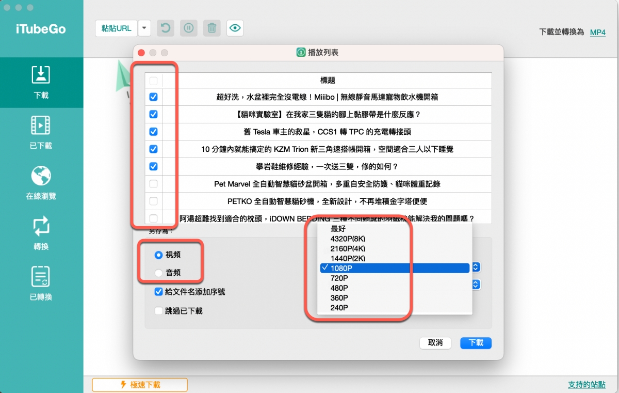Check the Pet Marvel 貓砂盆開箱 video checkbox

[x=153, y=183]
